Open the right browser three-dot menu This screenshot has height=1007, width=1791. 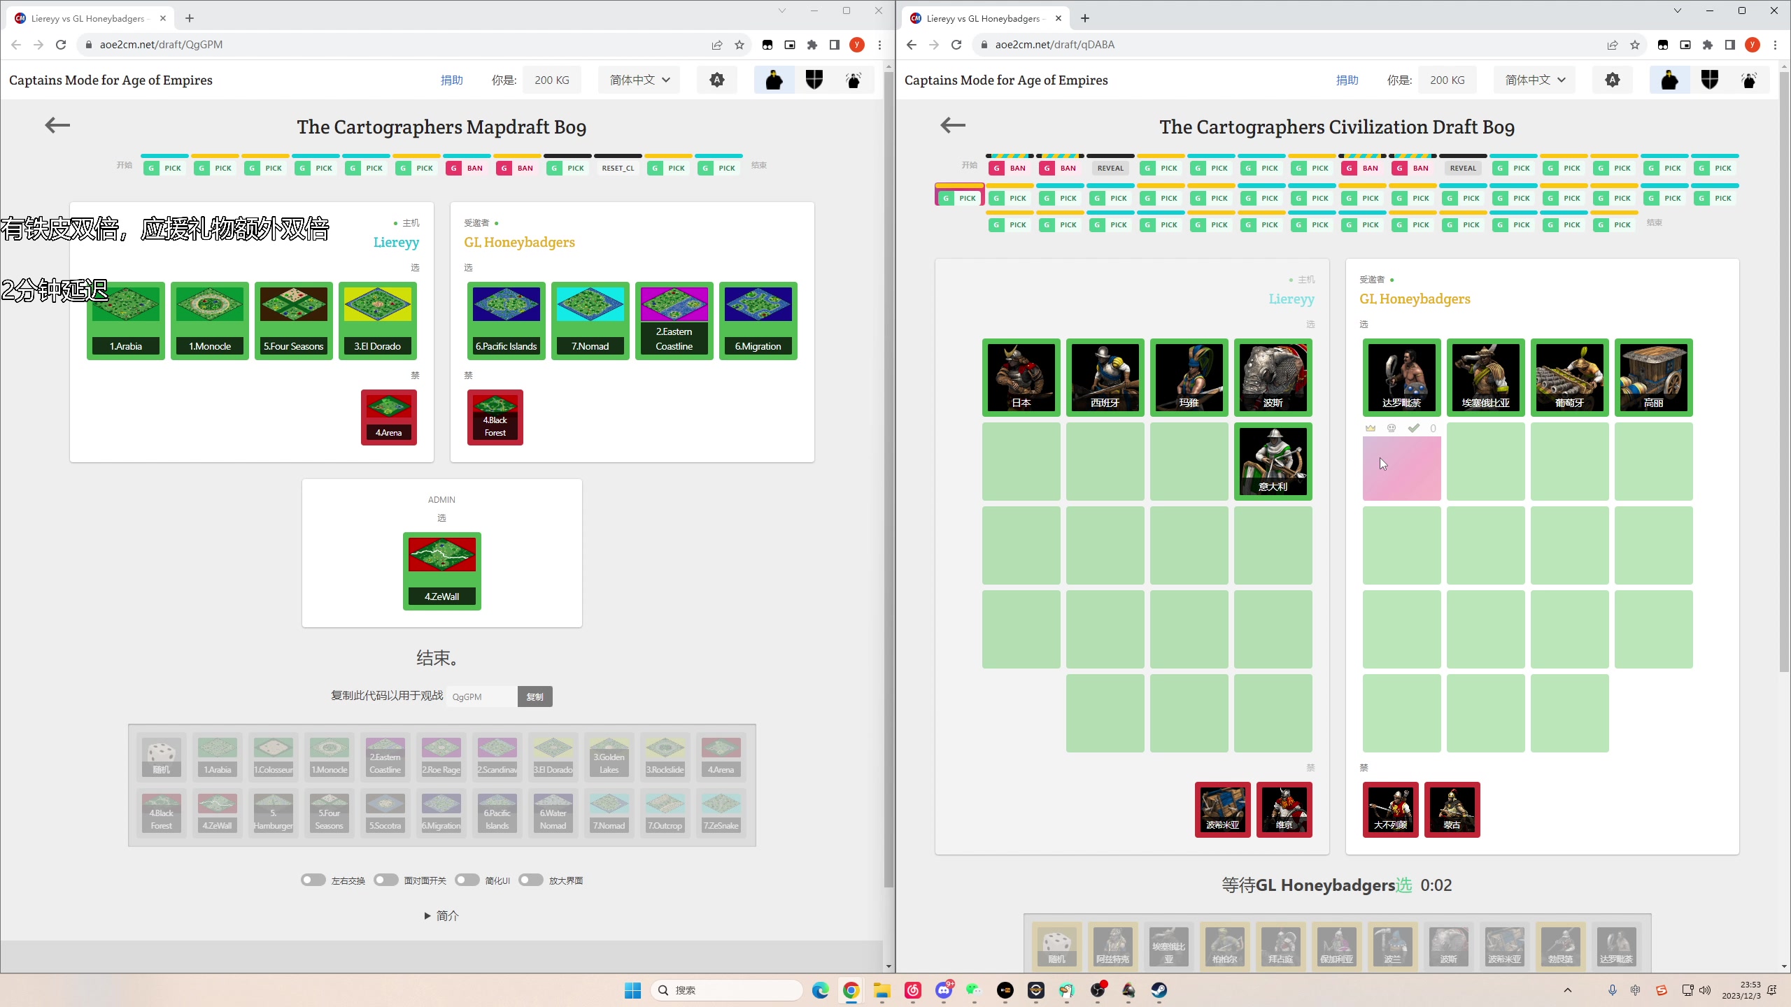(1775, 45)
